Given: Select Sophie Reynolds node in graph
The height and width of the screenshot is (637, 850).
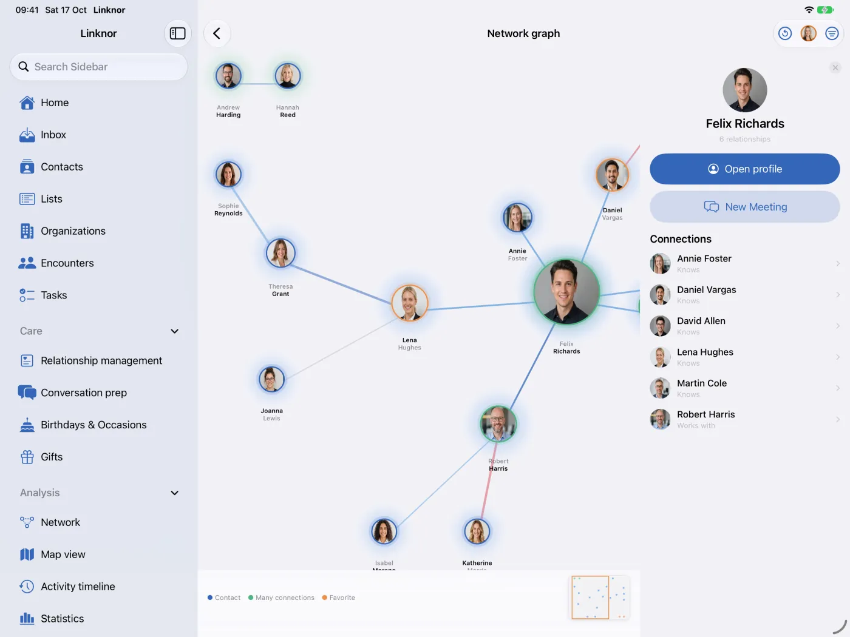Looking at the screenshot, I should tap(228, 175).
